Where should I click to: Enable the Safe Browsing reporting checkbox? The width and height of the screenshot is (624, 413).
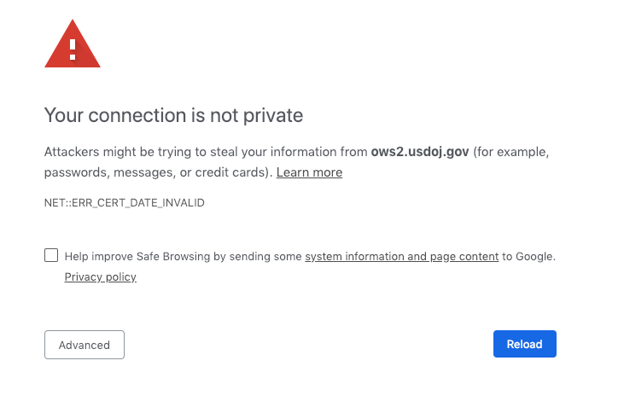pyautogui.click(x=51, y=255)
